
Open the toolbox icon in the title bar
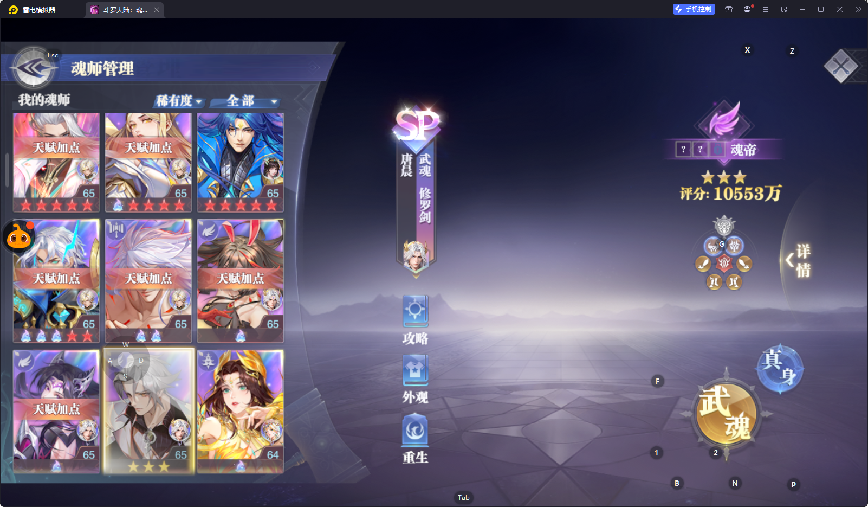729,9
